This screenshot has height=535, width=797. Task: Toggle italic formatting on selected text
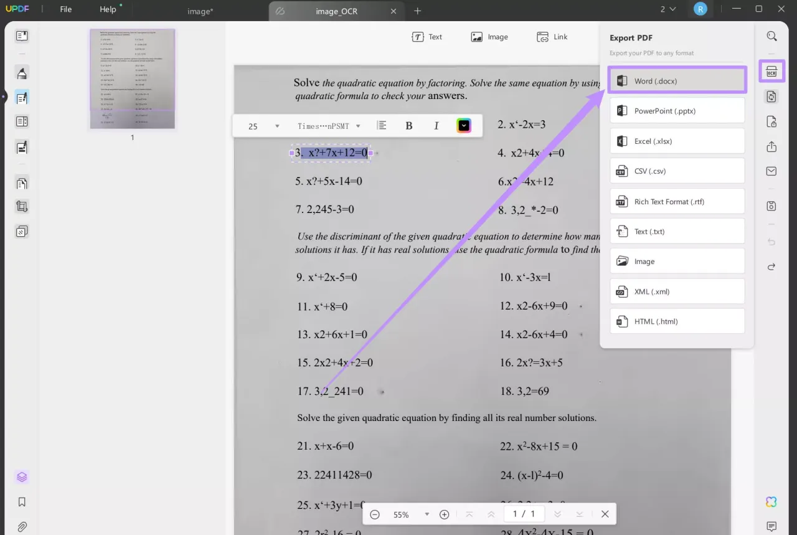point(436,125)
